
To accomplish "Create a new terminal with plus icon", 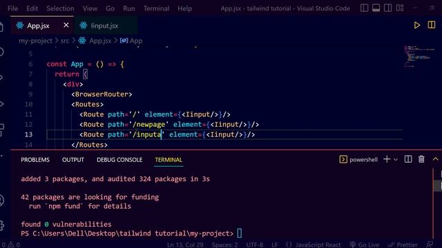I will (387, 159).
